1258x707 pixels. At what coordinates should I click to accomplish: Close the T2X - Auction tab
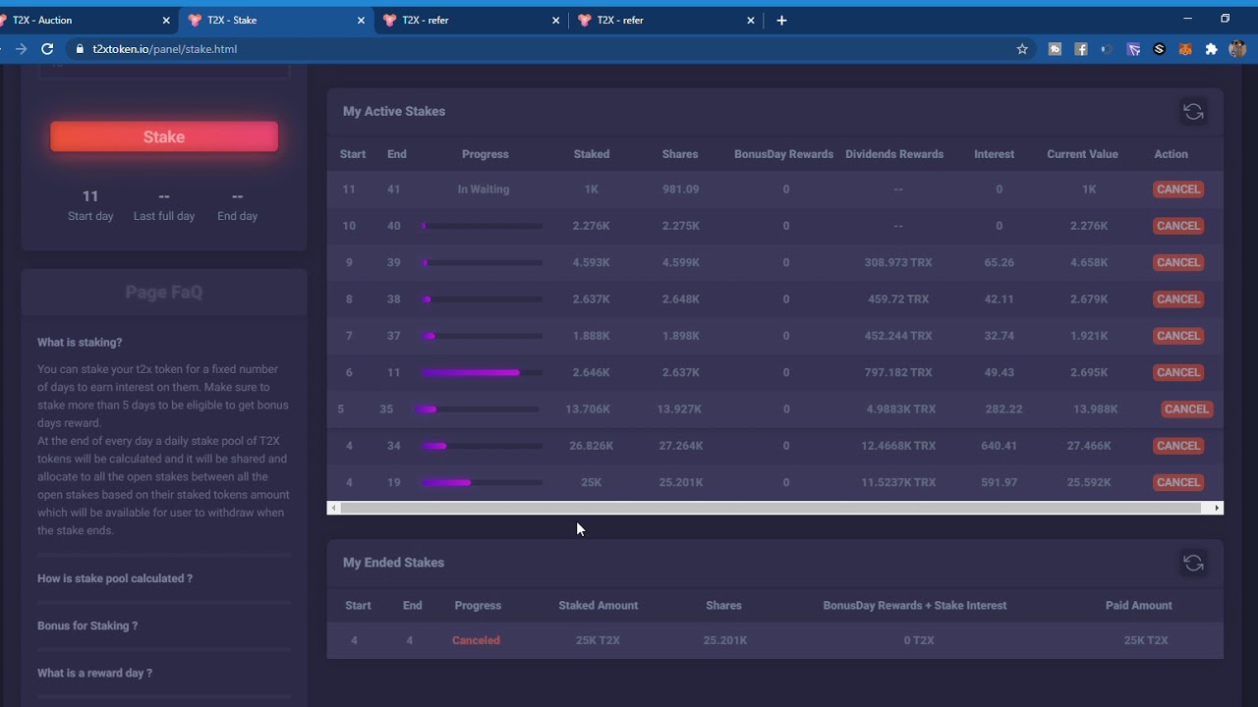[x=166, y=20]
